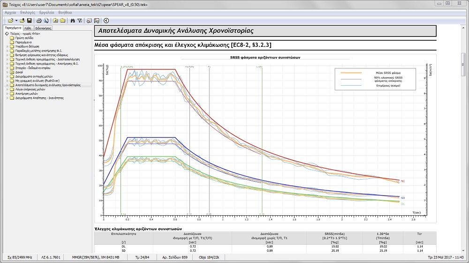Switch to the Λάθη tab

[28, 28]
